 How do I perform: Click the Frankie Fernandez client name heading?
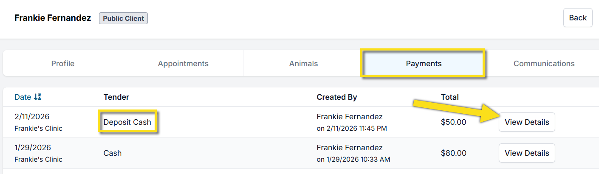click(53, 18)
